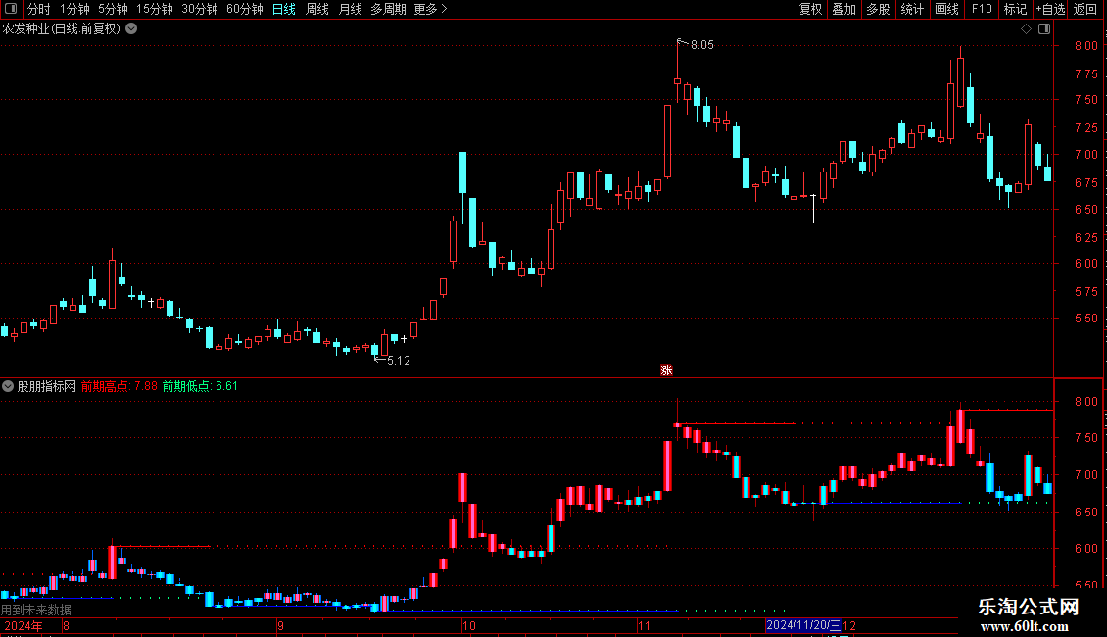
Task: Click the red 涨 marker on chart
Action: coord(666,370)
